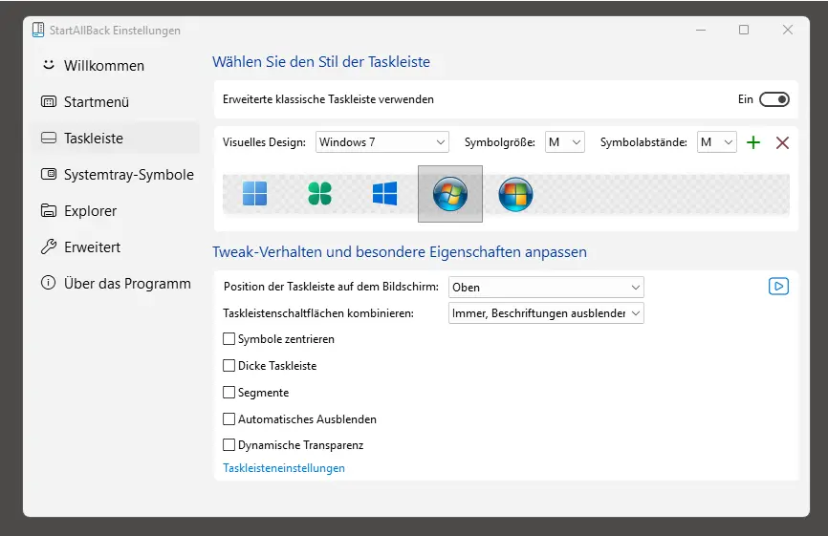Enable Automatisches Ausblenden checkbox
The width and height of the screenshot is (828, 536).
229,419
